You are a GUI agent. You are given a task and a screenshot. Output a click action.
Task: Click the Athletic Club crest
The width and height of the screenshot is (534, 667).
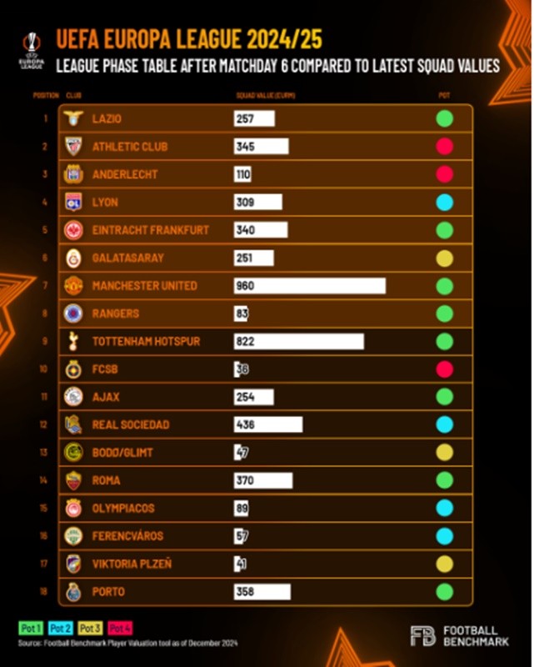click(x=73, y=146)
